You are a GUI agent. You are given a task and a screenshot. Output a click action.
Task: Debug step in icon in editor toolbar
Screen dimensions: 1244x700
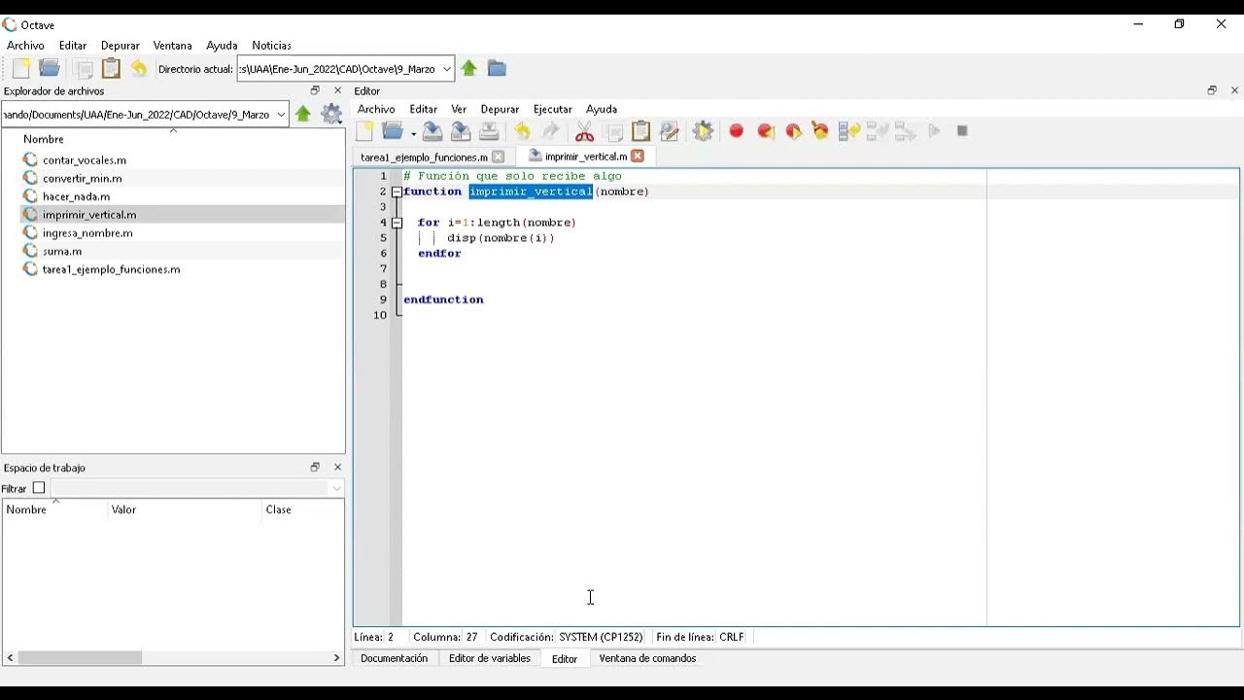point(878,131)
